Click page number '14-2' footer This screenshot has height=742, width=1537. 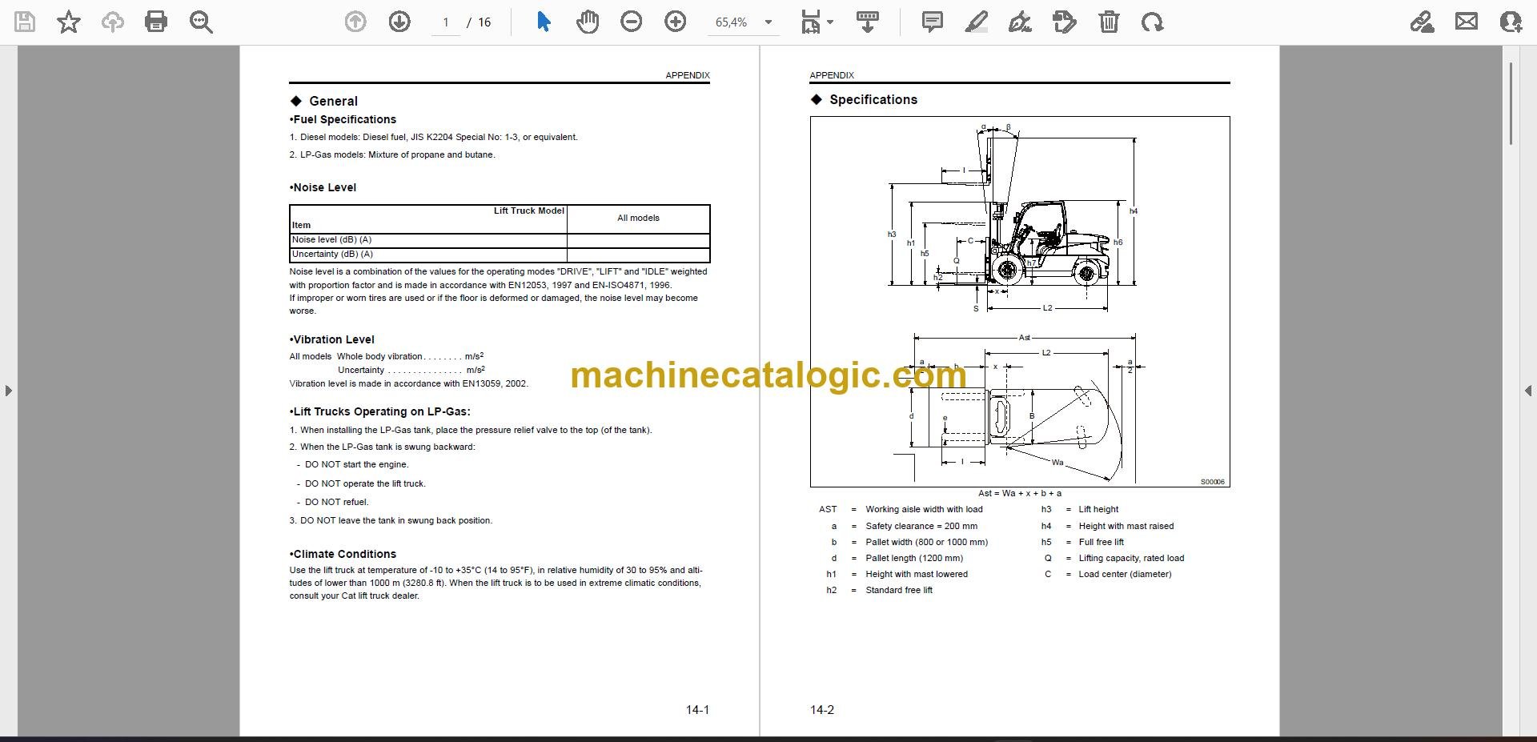(x=822, y=710)
